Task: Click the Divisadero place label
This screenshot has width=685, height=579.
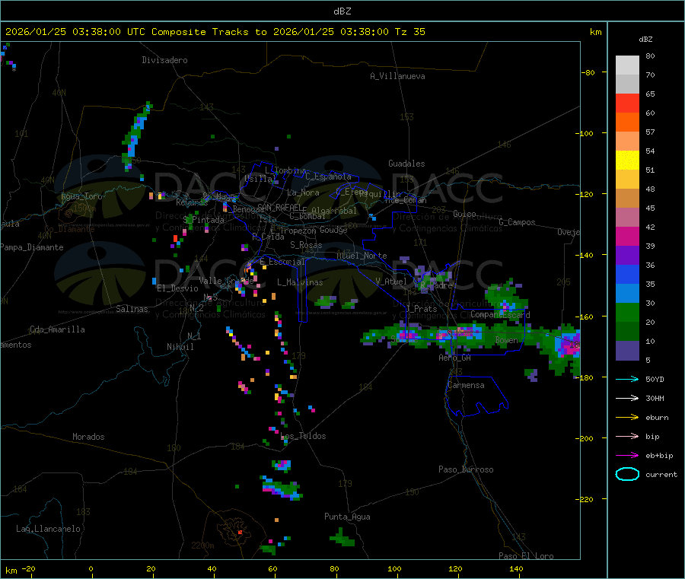Action: 164,60
